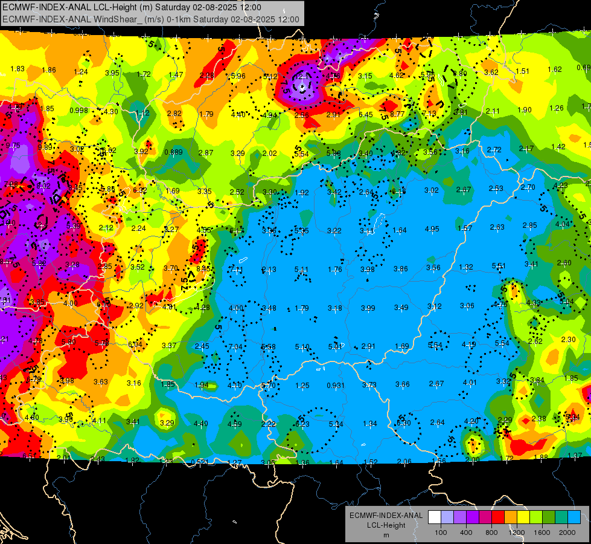Click the legend tick label '1200'
This screenshot has height=544, width=591.
click(517, 533)
